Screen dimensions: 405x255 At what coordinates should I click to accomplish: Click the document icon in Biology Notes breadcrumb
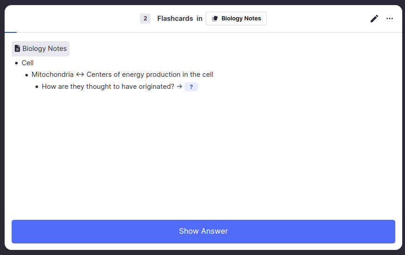pos(18,49)
